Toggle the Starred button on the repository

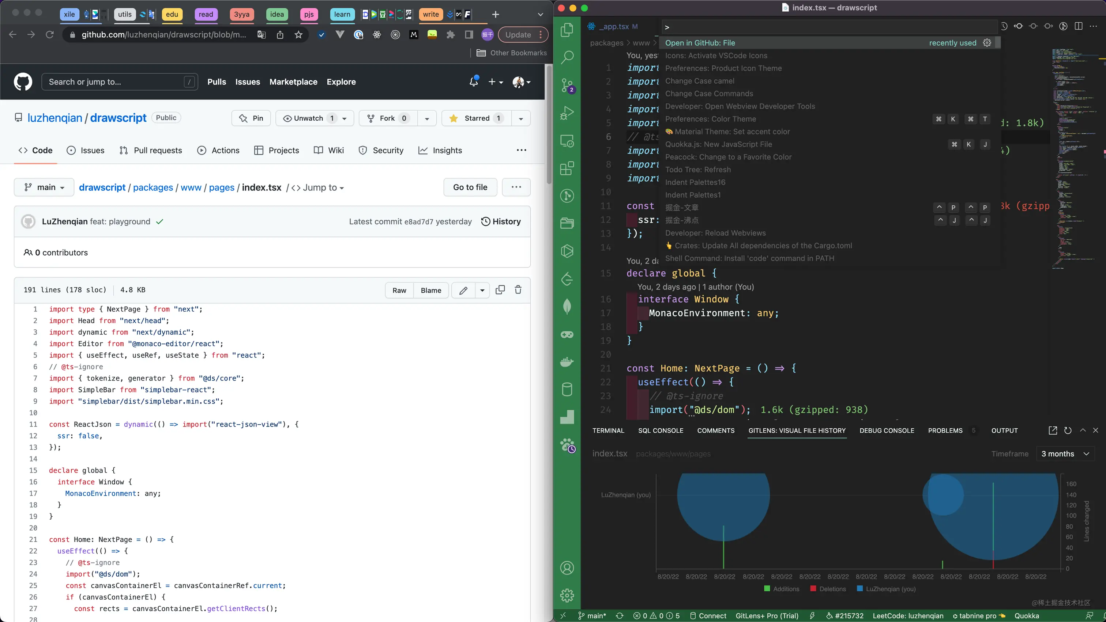pos(477,118)
